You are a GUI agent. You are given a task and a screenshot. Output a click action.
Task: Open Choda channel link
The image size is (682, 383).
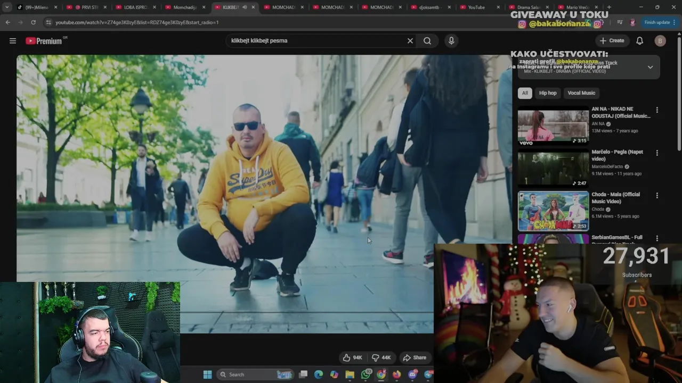(598, 209)
